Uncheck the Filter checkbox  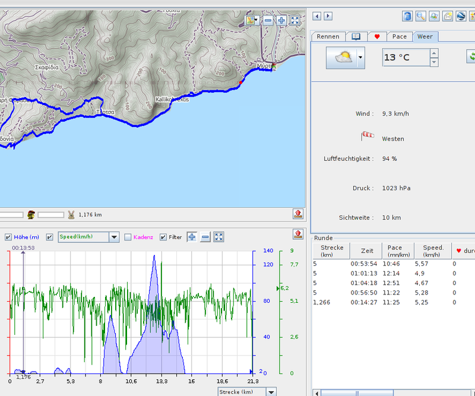coord(163,237)
